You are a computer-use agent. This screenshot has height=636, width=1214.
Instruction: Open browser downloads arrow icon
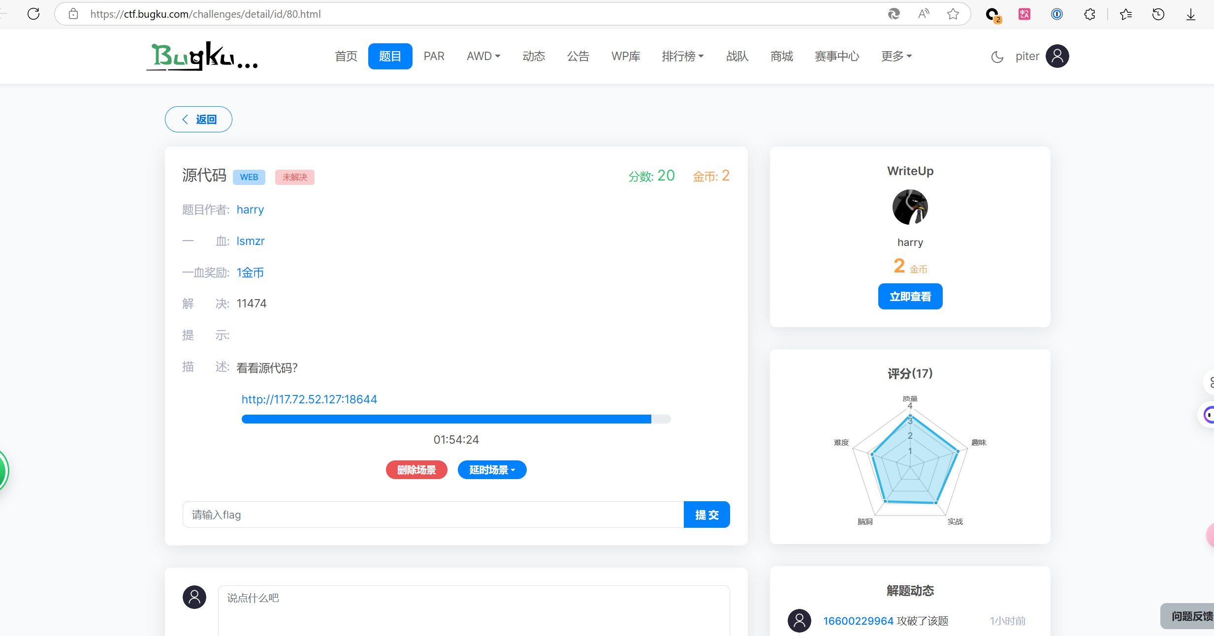tap(1190, 14)
